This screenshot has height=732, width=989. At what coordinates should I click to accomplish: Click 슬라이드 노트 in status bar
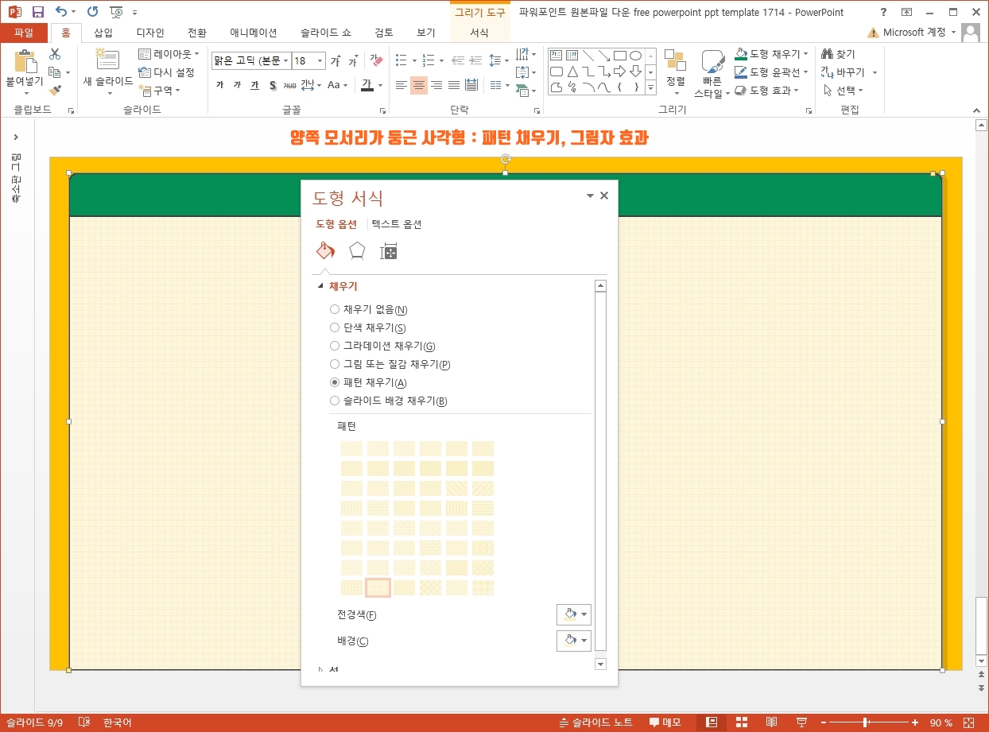pos(596,722)
